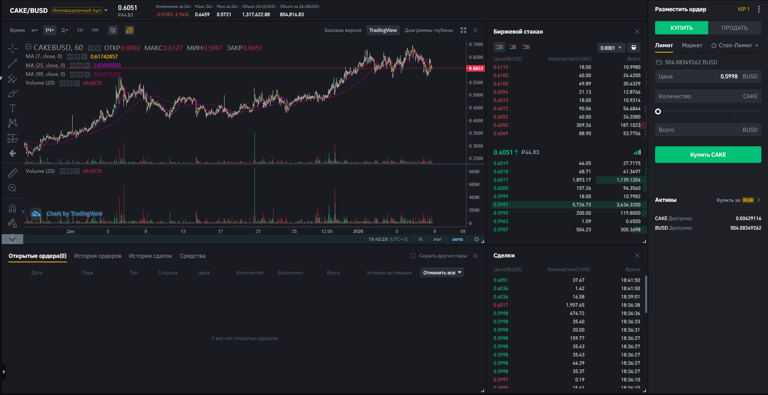This screenshot has height=395, width=768.
Task: Toggle visibility of MA (7, close, 0)
Action: click(x=70, y=57)
